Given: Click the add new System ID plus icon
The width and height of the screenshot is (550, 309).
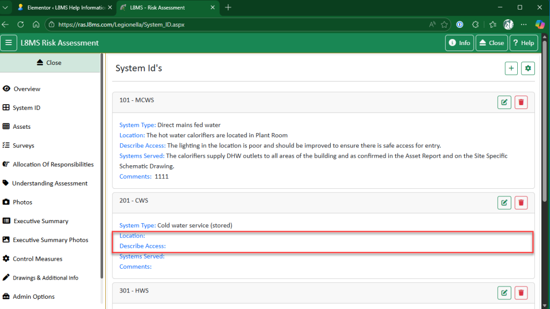Looking at the screenshot, I should (x=511, y=68).
